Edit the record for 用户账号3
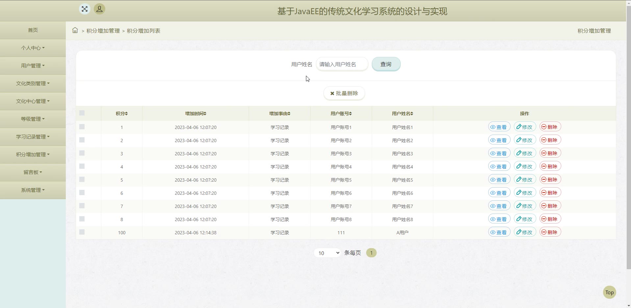The height and width of the screenshot is (308, 631). [525, 153]
